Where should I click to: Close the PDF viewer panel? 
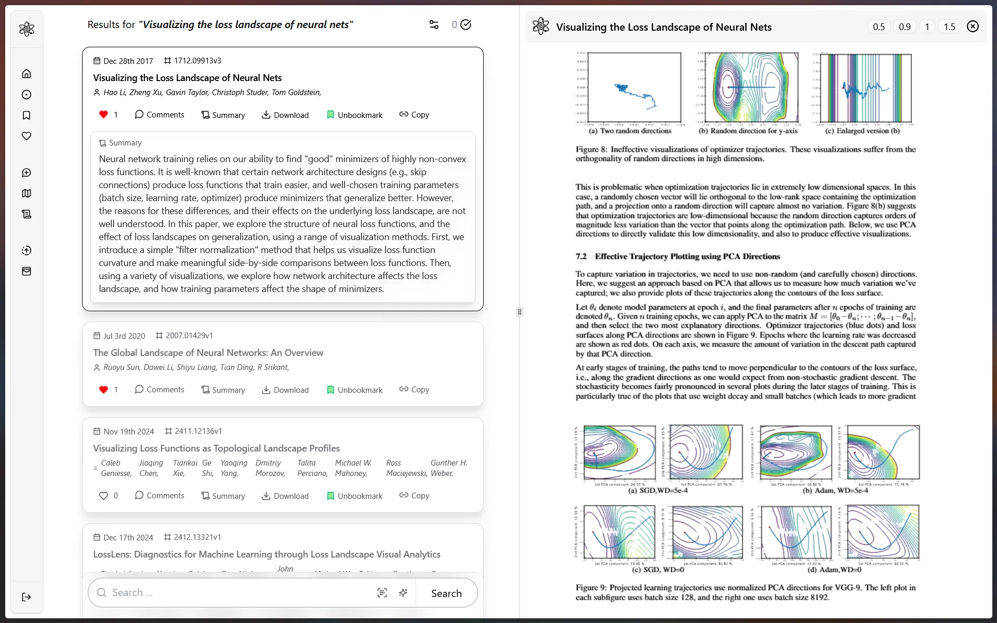point(973,26)
